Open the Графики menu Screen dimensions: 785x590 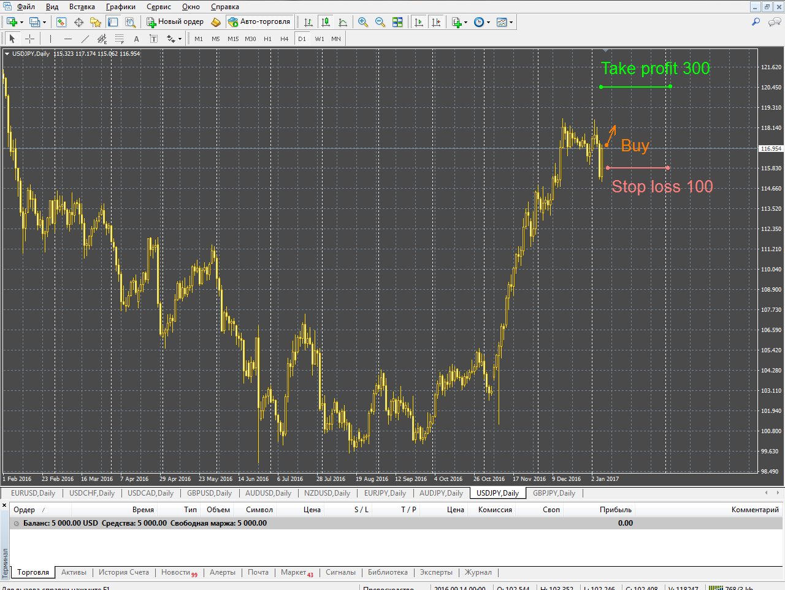pos(120,7)
